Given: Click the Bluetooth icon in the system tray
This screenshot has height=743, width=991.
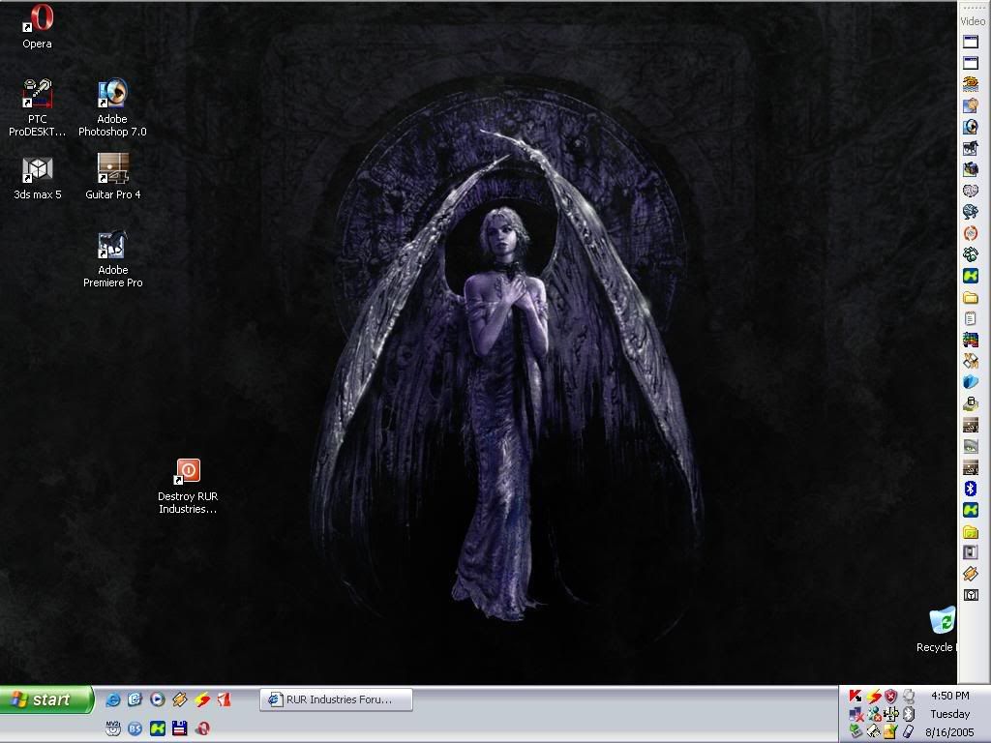Looking at the screenshot, I should click(909, 714).
